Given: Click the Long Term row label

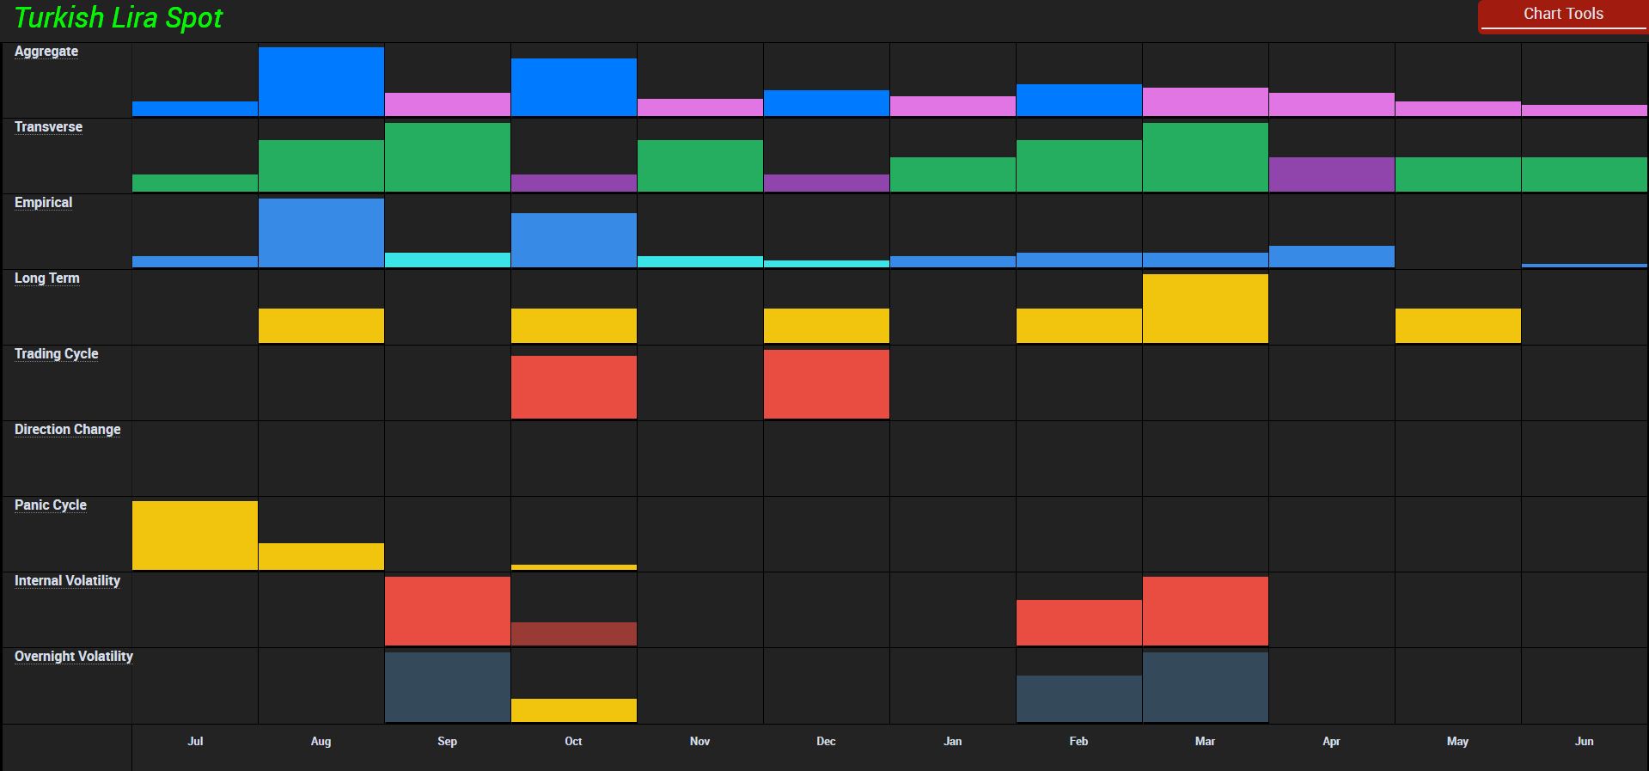Looking at the screenshot, I should (x=46, y=278).
